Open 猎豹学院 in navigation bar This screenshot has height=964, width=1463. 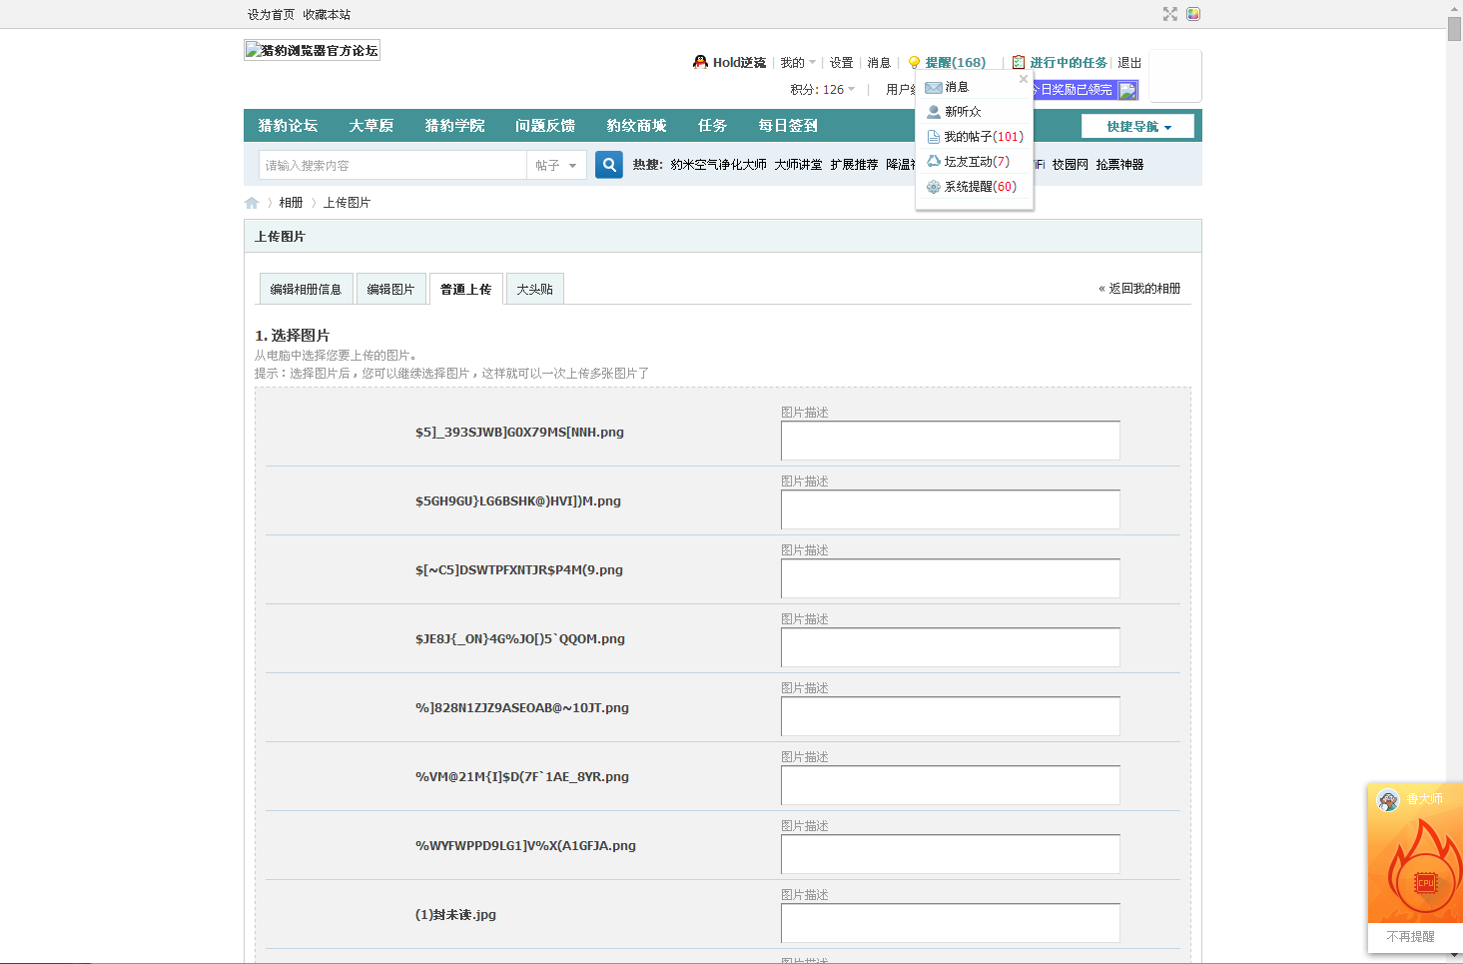pos(454,125)
